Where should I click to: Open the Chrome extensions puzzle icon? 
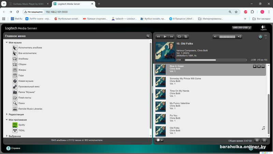pyautogui.click(x=252, y=12)
